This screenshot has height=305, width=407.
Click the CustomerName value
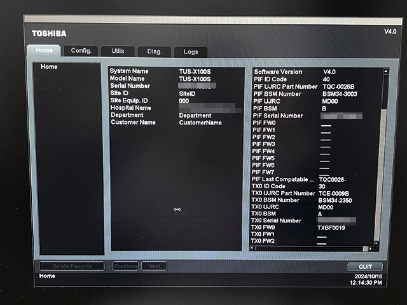click(200, 123)
